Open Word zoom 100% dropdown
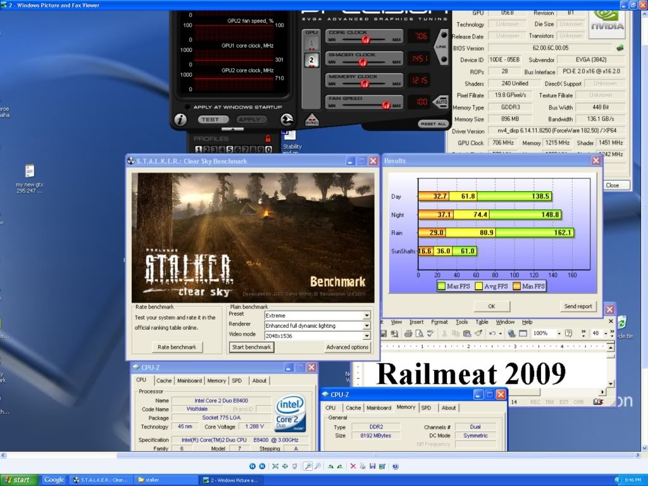Screen dimensions: 648x486 click(x=559, y=333)
